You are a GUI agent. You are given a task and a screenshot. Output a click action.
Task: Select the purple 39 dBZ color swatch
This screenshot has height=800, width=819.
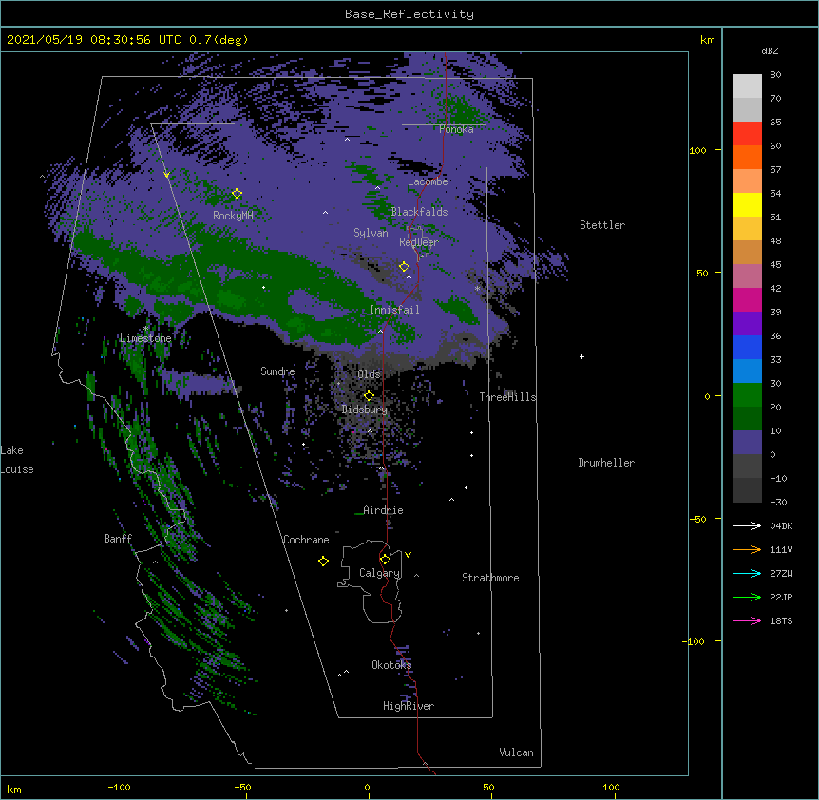tap(747, 324)
